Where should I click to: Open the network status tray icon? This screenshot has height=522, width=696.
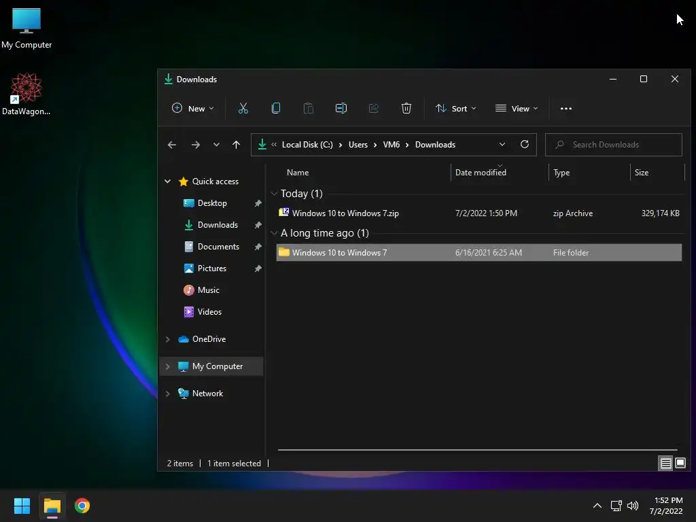point(616,506)
